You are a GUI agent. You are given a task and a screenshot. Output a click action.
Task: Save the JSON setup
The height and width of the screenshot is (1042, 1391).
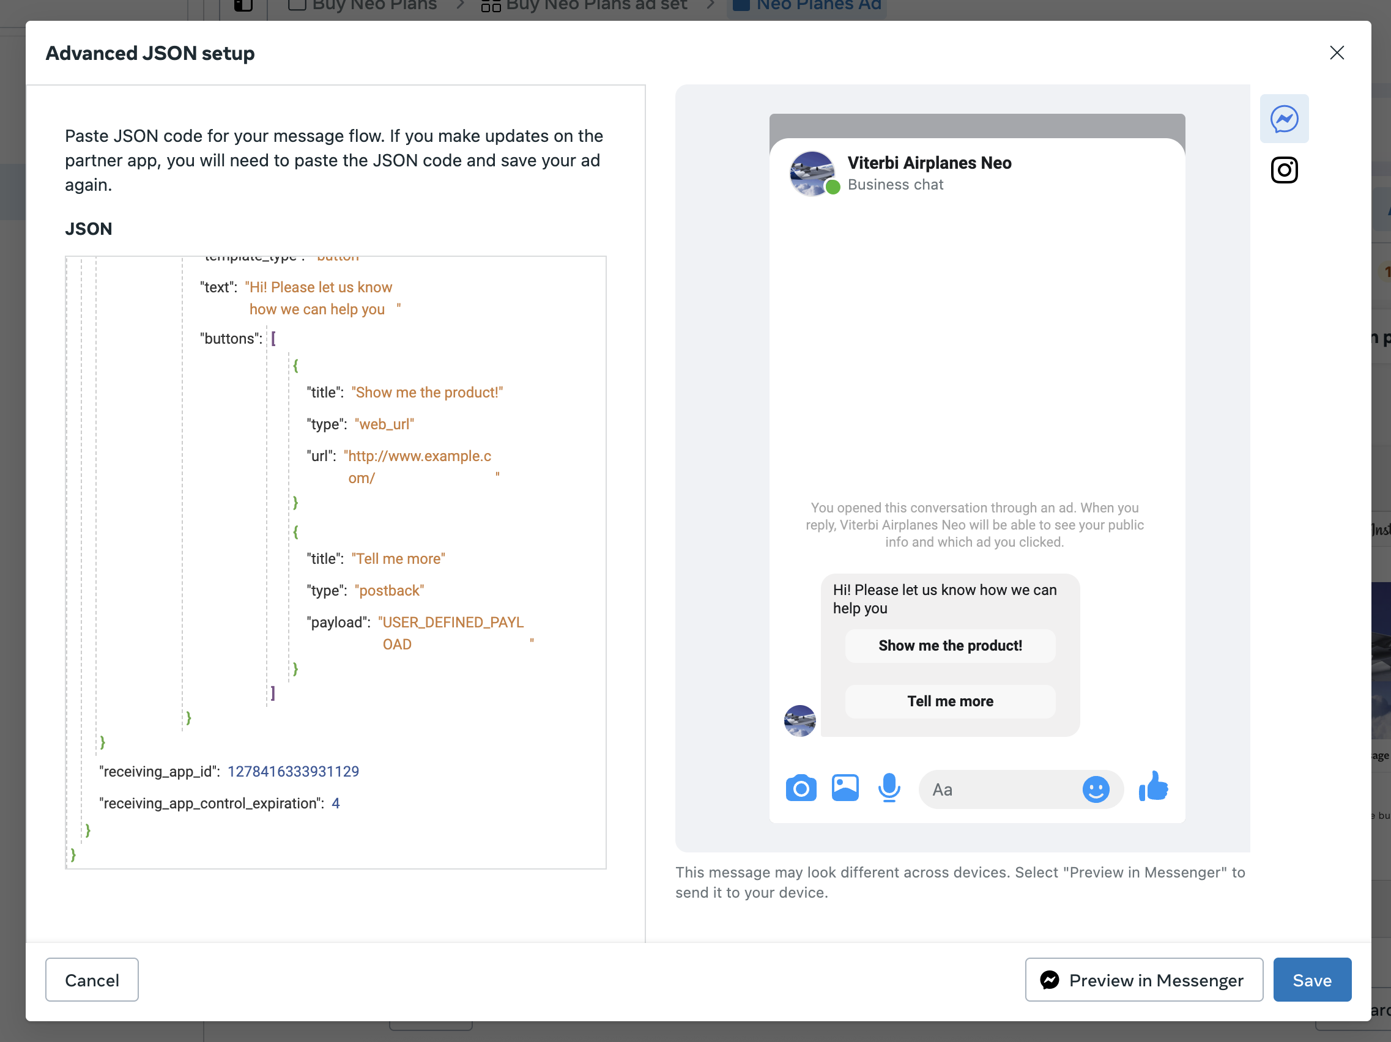(1311, 980)
